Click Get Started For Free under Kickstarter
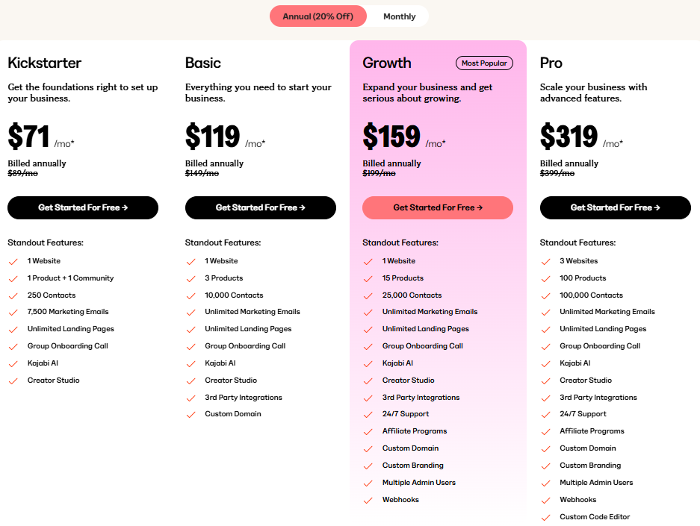700x526 pixels. click(82, 207)
